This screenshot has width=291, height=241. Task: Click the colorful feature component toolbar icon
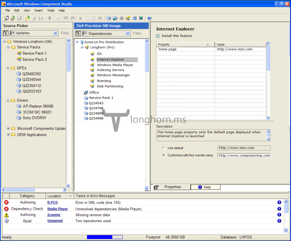128,18
